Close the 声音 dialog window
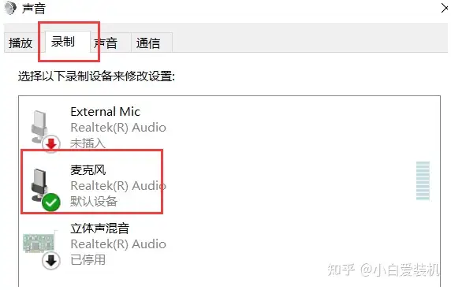The width and height of the screenshot is (451, 290). pos(445,8)
